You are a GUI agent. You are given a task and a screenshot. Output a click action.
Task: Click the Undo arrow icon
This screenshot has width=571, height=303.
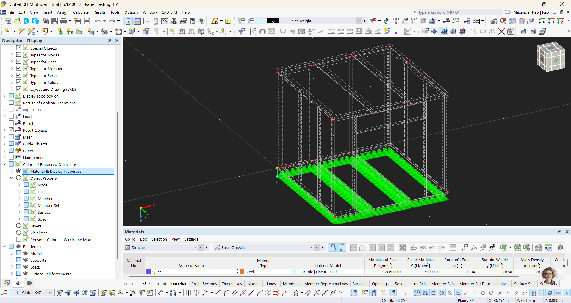click(98, 21)
